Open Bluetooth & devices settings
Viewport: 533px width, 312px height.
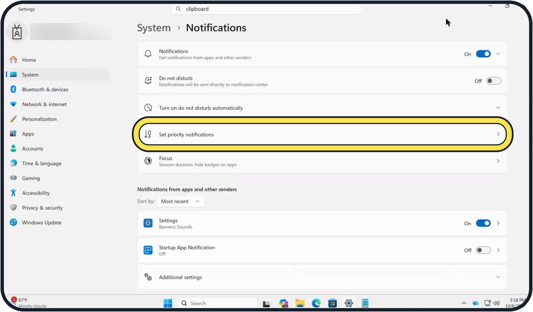[x=58, y=90]
